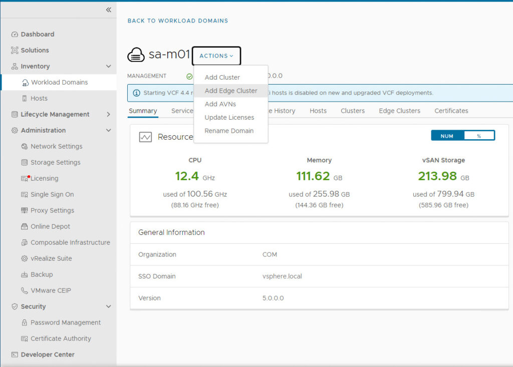
Task: Collapse the sidebar with the double-chevron icon
Action: (109, 10)
